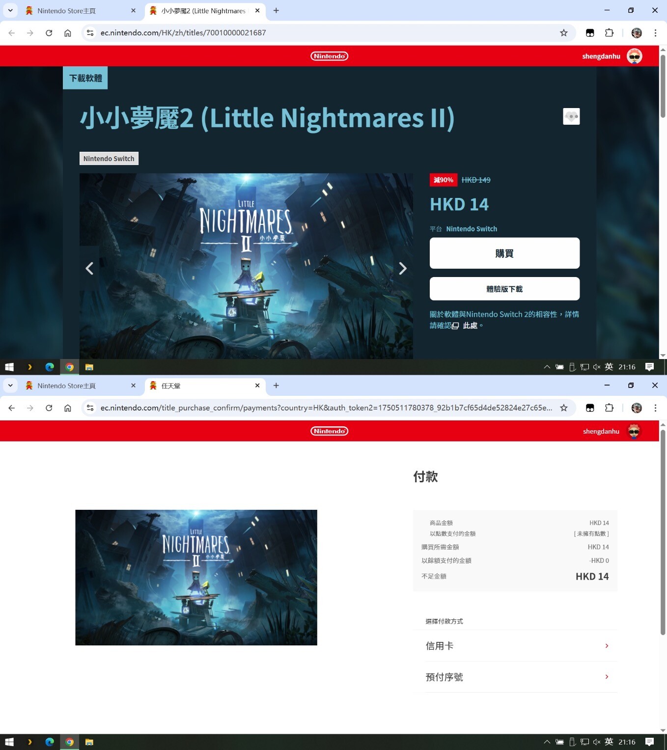Image resolution: width=667 pixels, height=750 pixels.
Task: Click the address bar URL in the payment browser
Action: coord(326,408)
